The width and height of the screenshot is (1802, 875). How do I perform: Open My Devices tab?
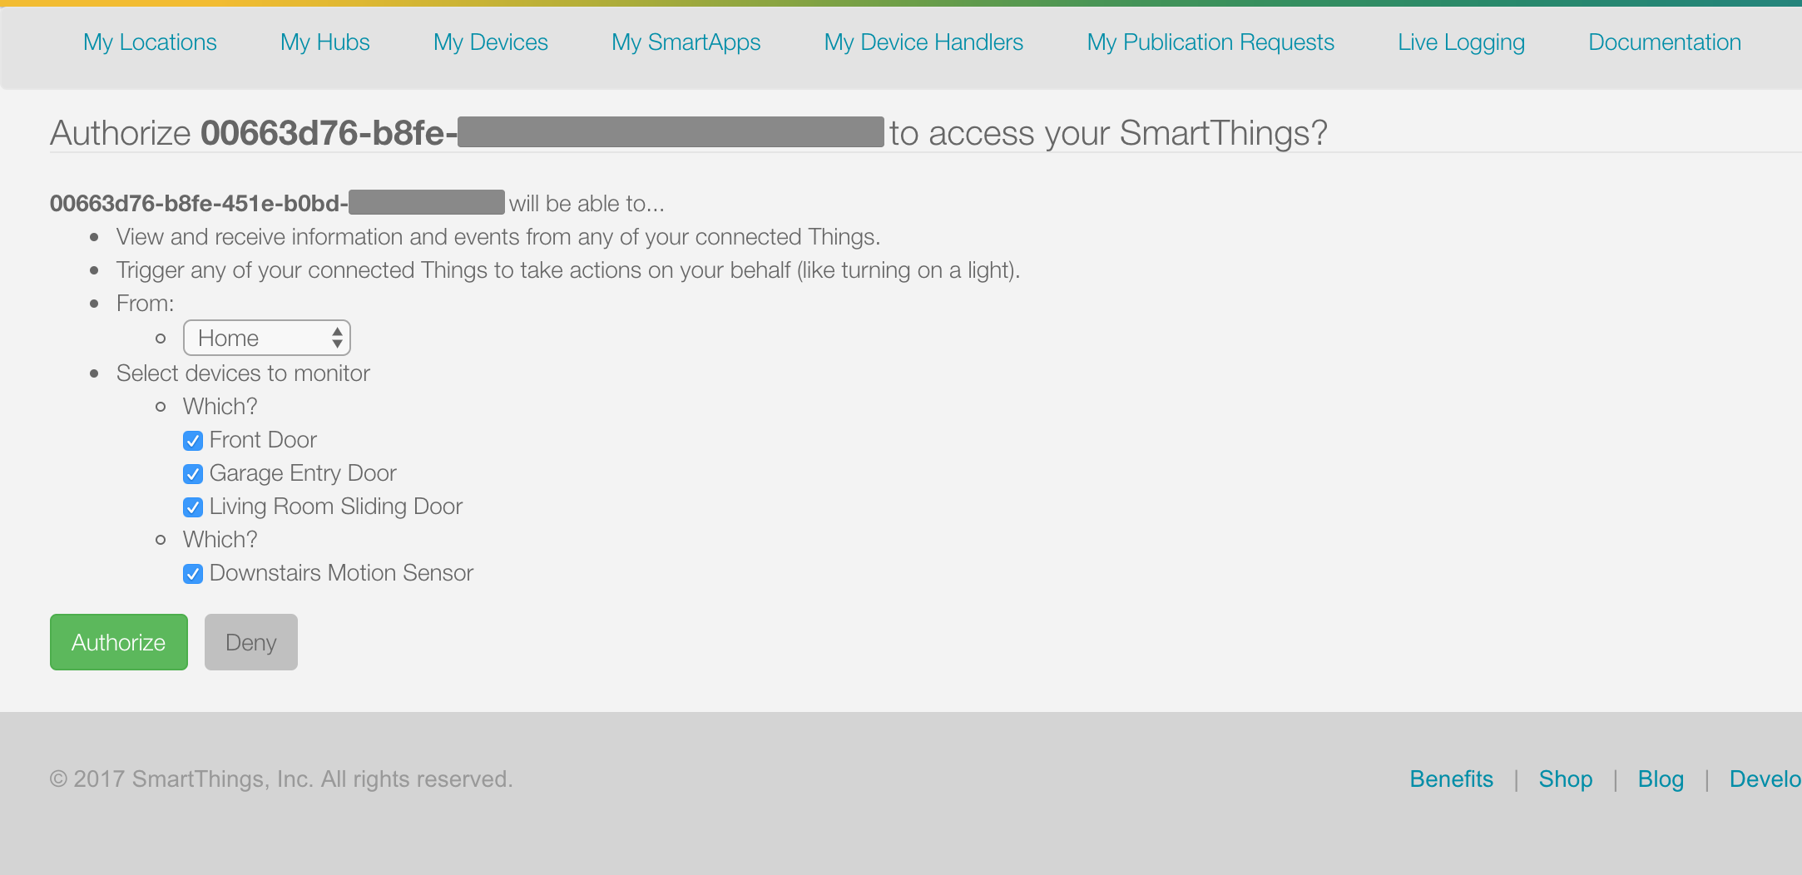tap(491, 42)
